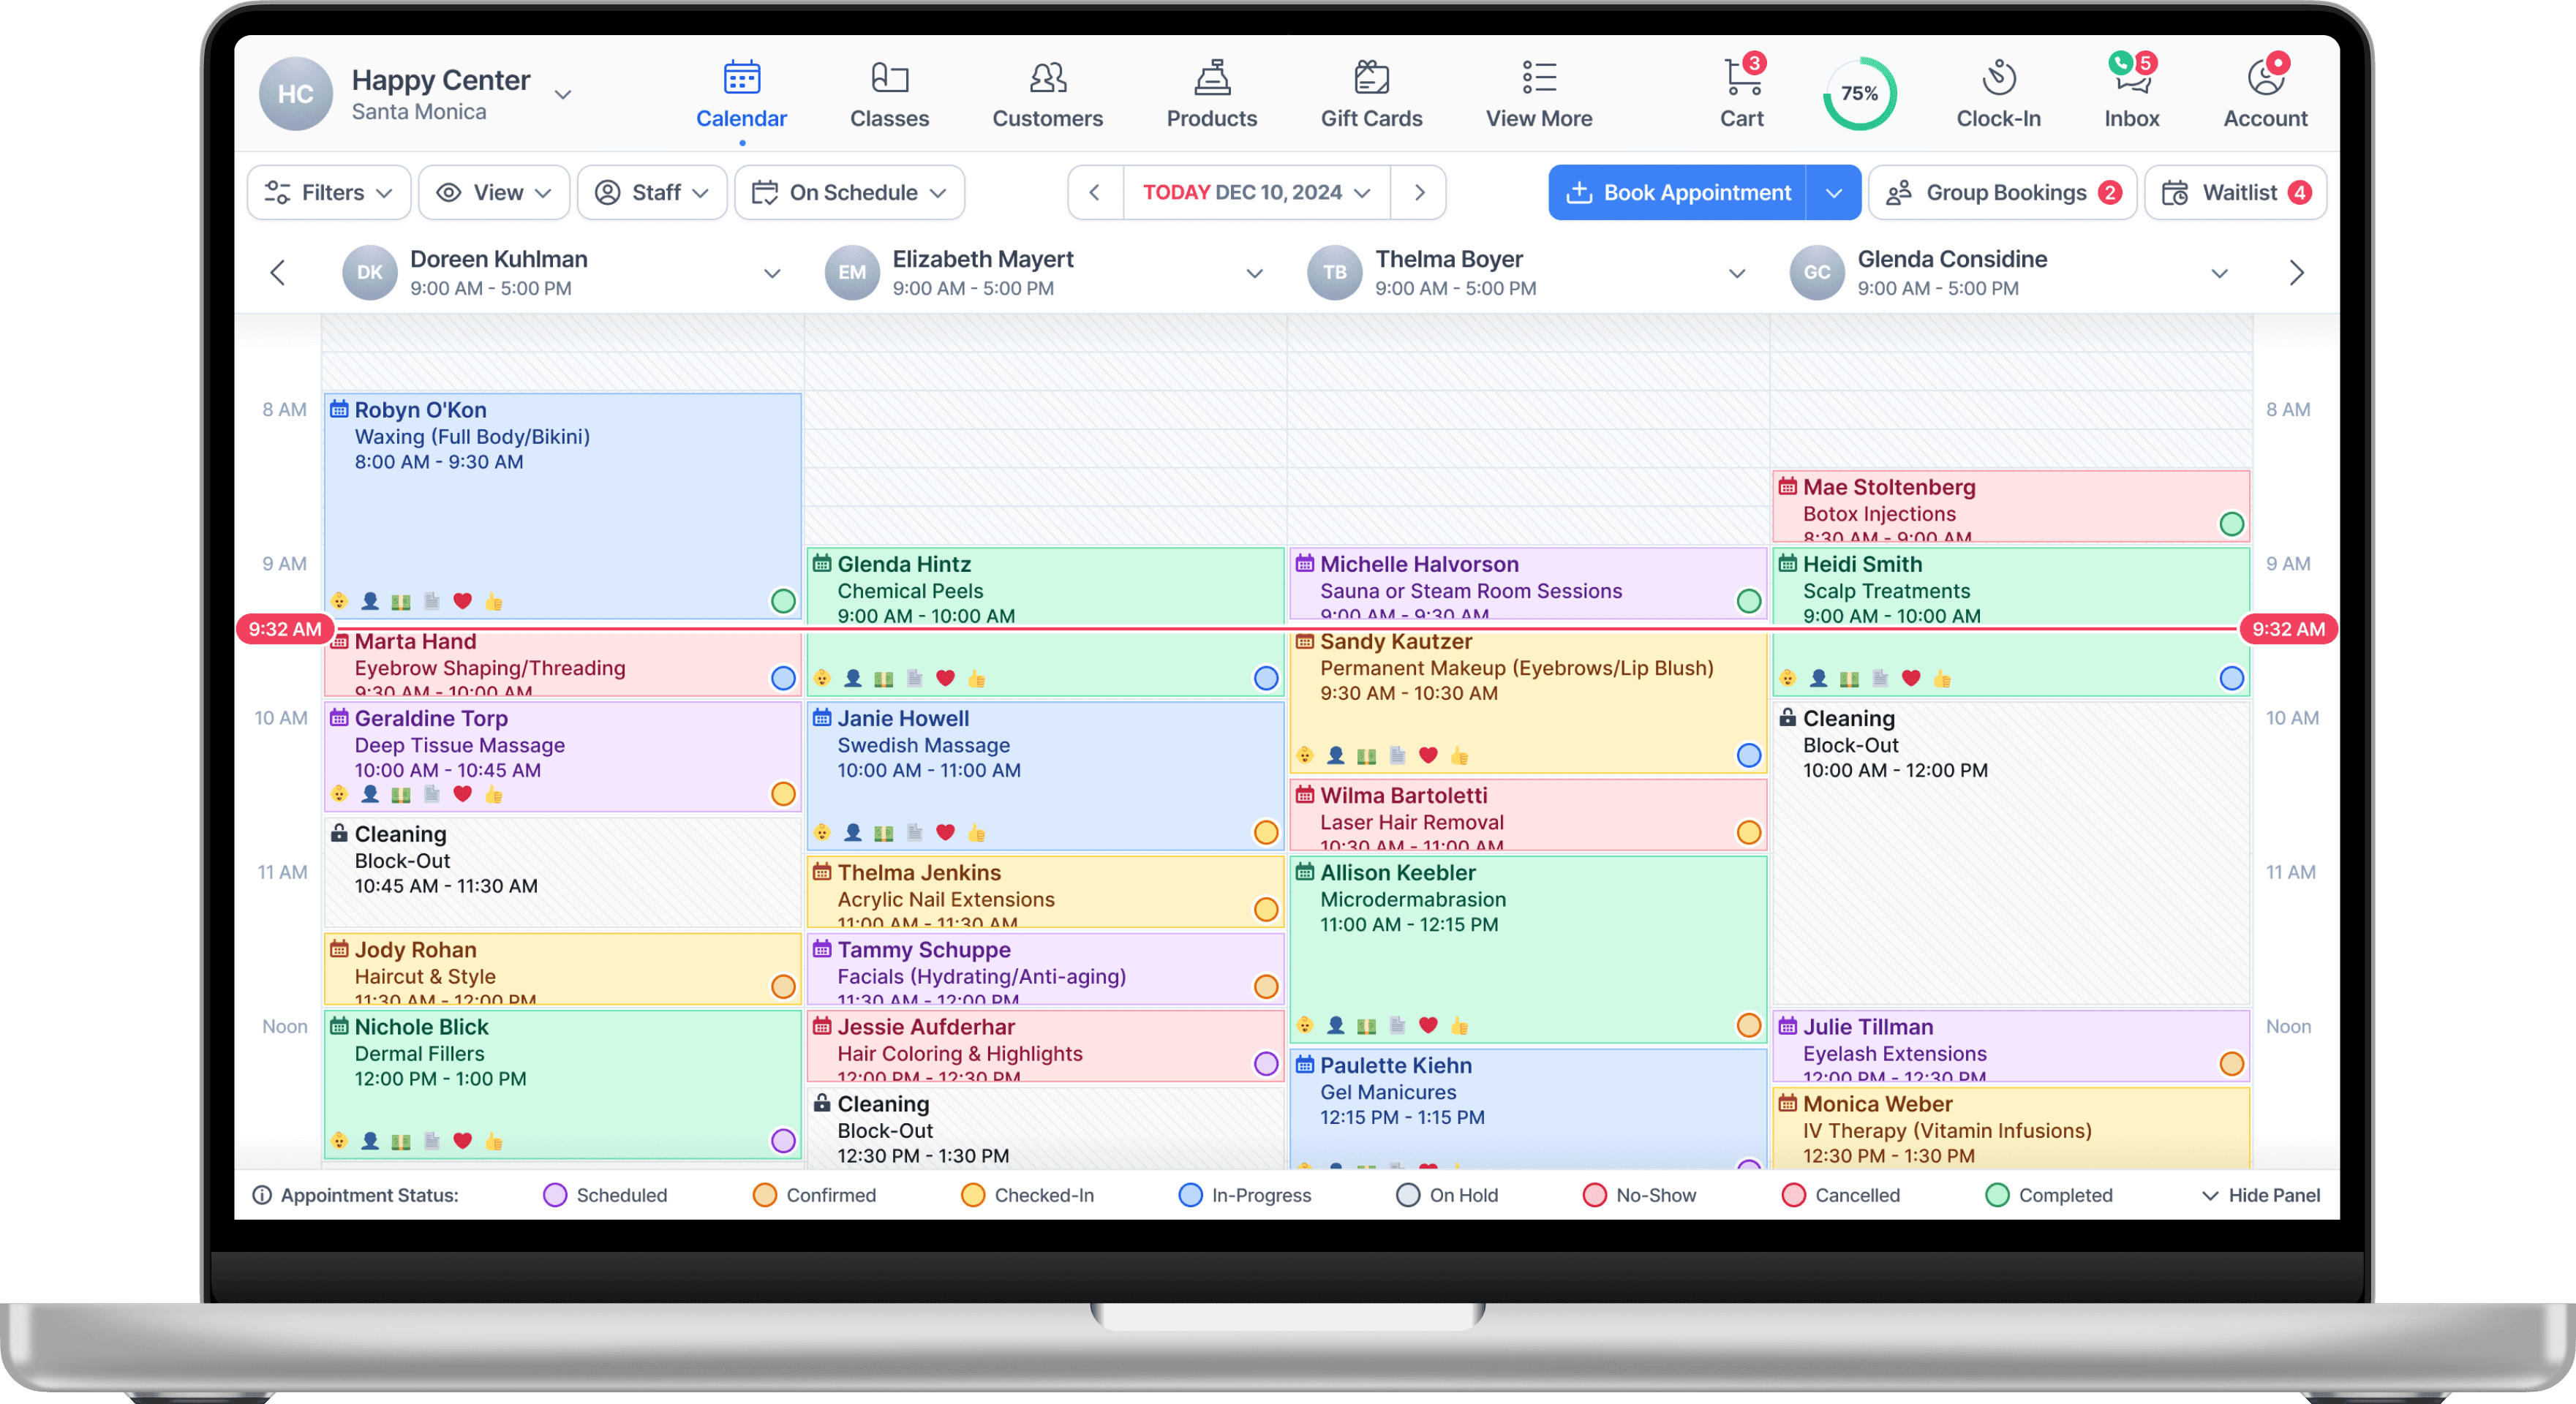
Task: Click the thumbs-up icon in Nichole Blick's appointment
Action: click(493, 1141)
